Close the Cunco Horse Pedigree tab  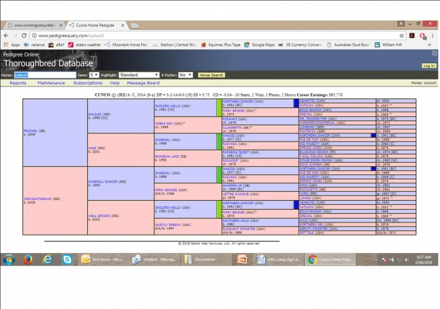coord(123,25)
